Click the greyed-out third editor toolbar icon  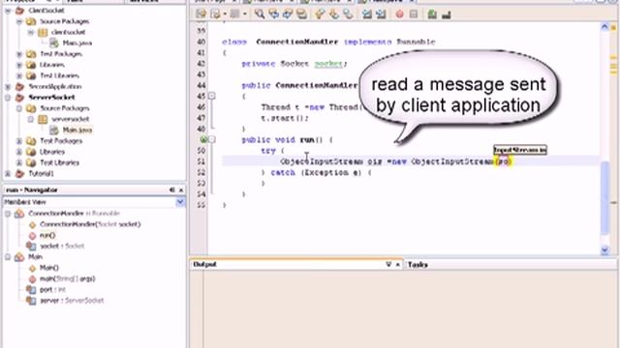(x=234, y=14)
